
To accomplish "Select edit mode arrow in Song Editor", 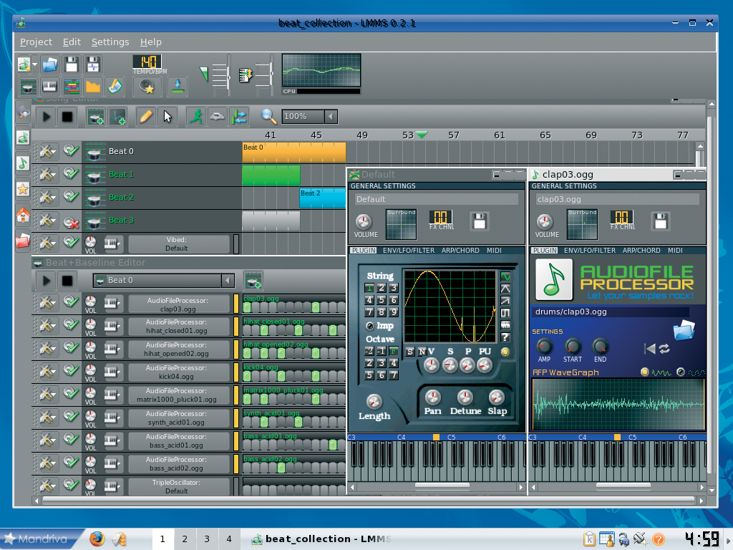I will pos(168,117).
